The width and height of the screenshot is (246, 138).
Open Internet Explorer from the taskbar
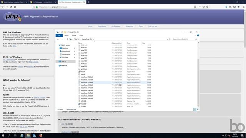click(x=22, y=135)
